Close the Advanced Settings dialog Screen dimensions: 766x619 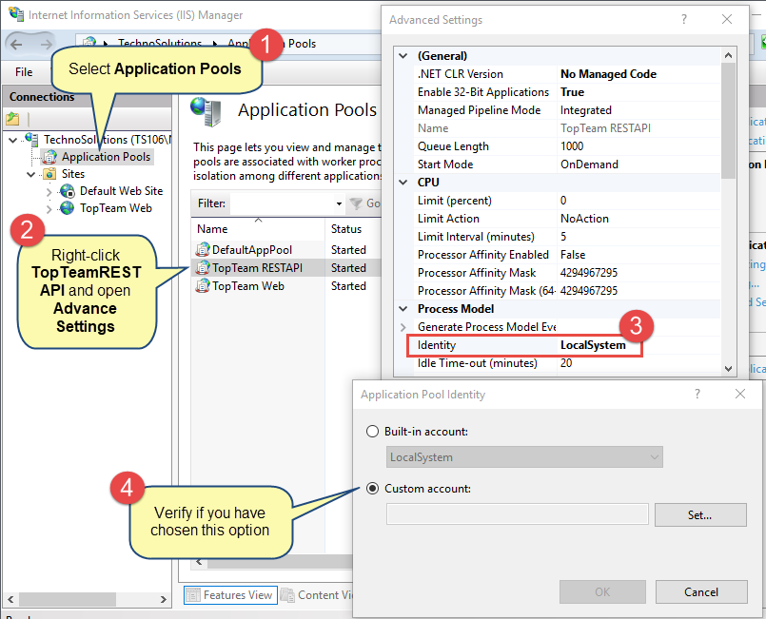727,19
